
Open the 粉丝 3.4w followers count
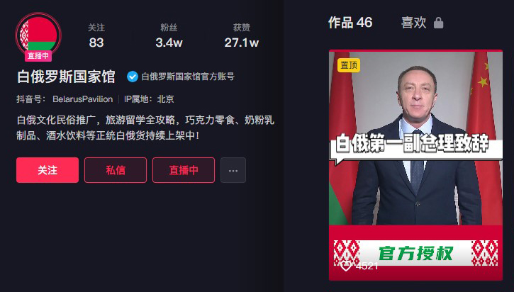169,35
